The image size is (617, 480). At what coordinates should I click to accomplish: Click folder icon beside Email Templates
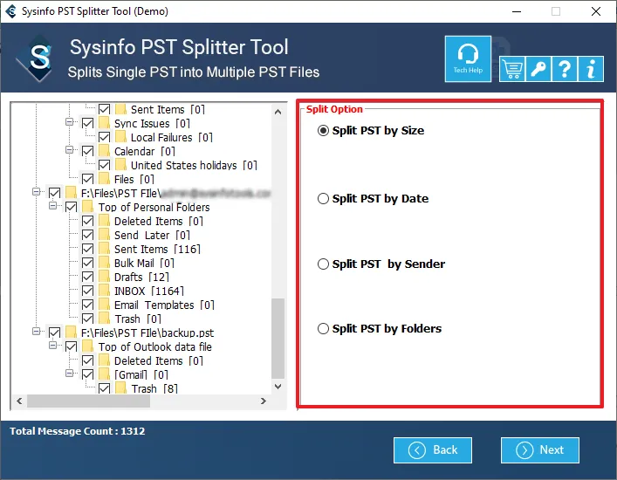click(x=104, y=305)
